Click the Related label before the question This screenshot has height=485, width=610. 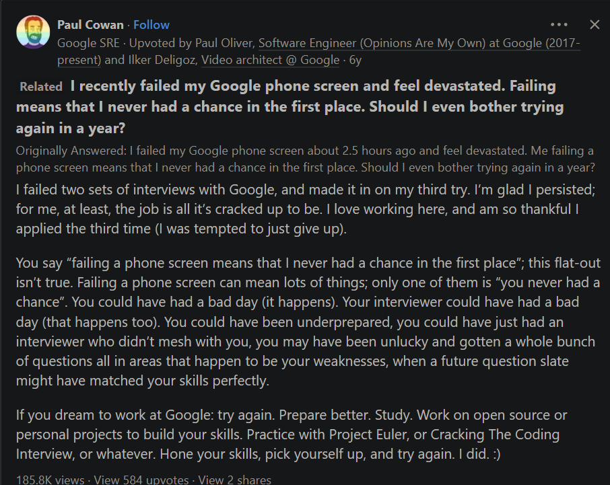click(41, 87)
